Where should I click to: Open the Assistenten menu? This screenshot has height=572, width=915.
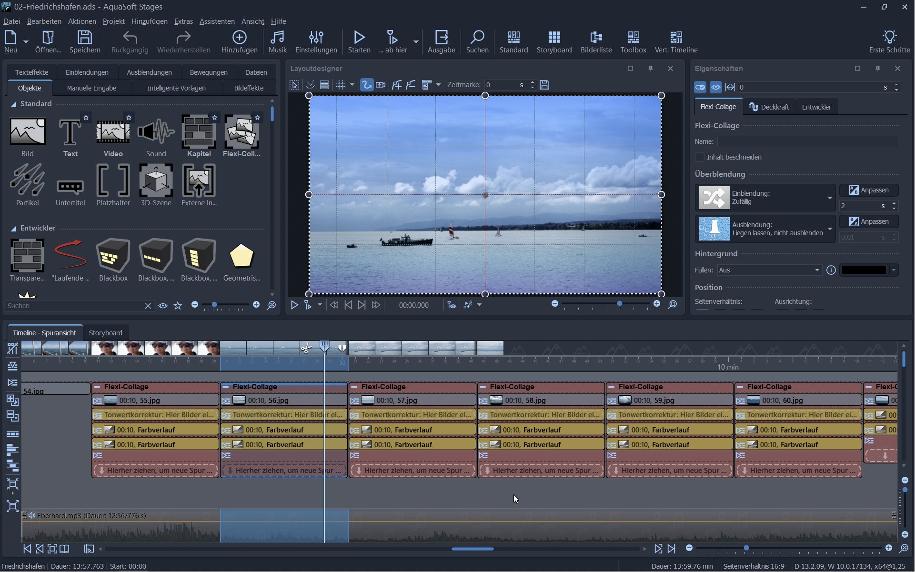pos(217,21)
